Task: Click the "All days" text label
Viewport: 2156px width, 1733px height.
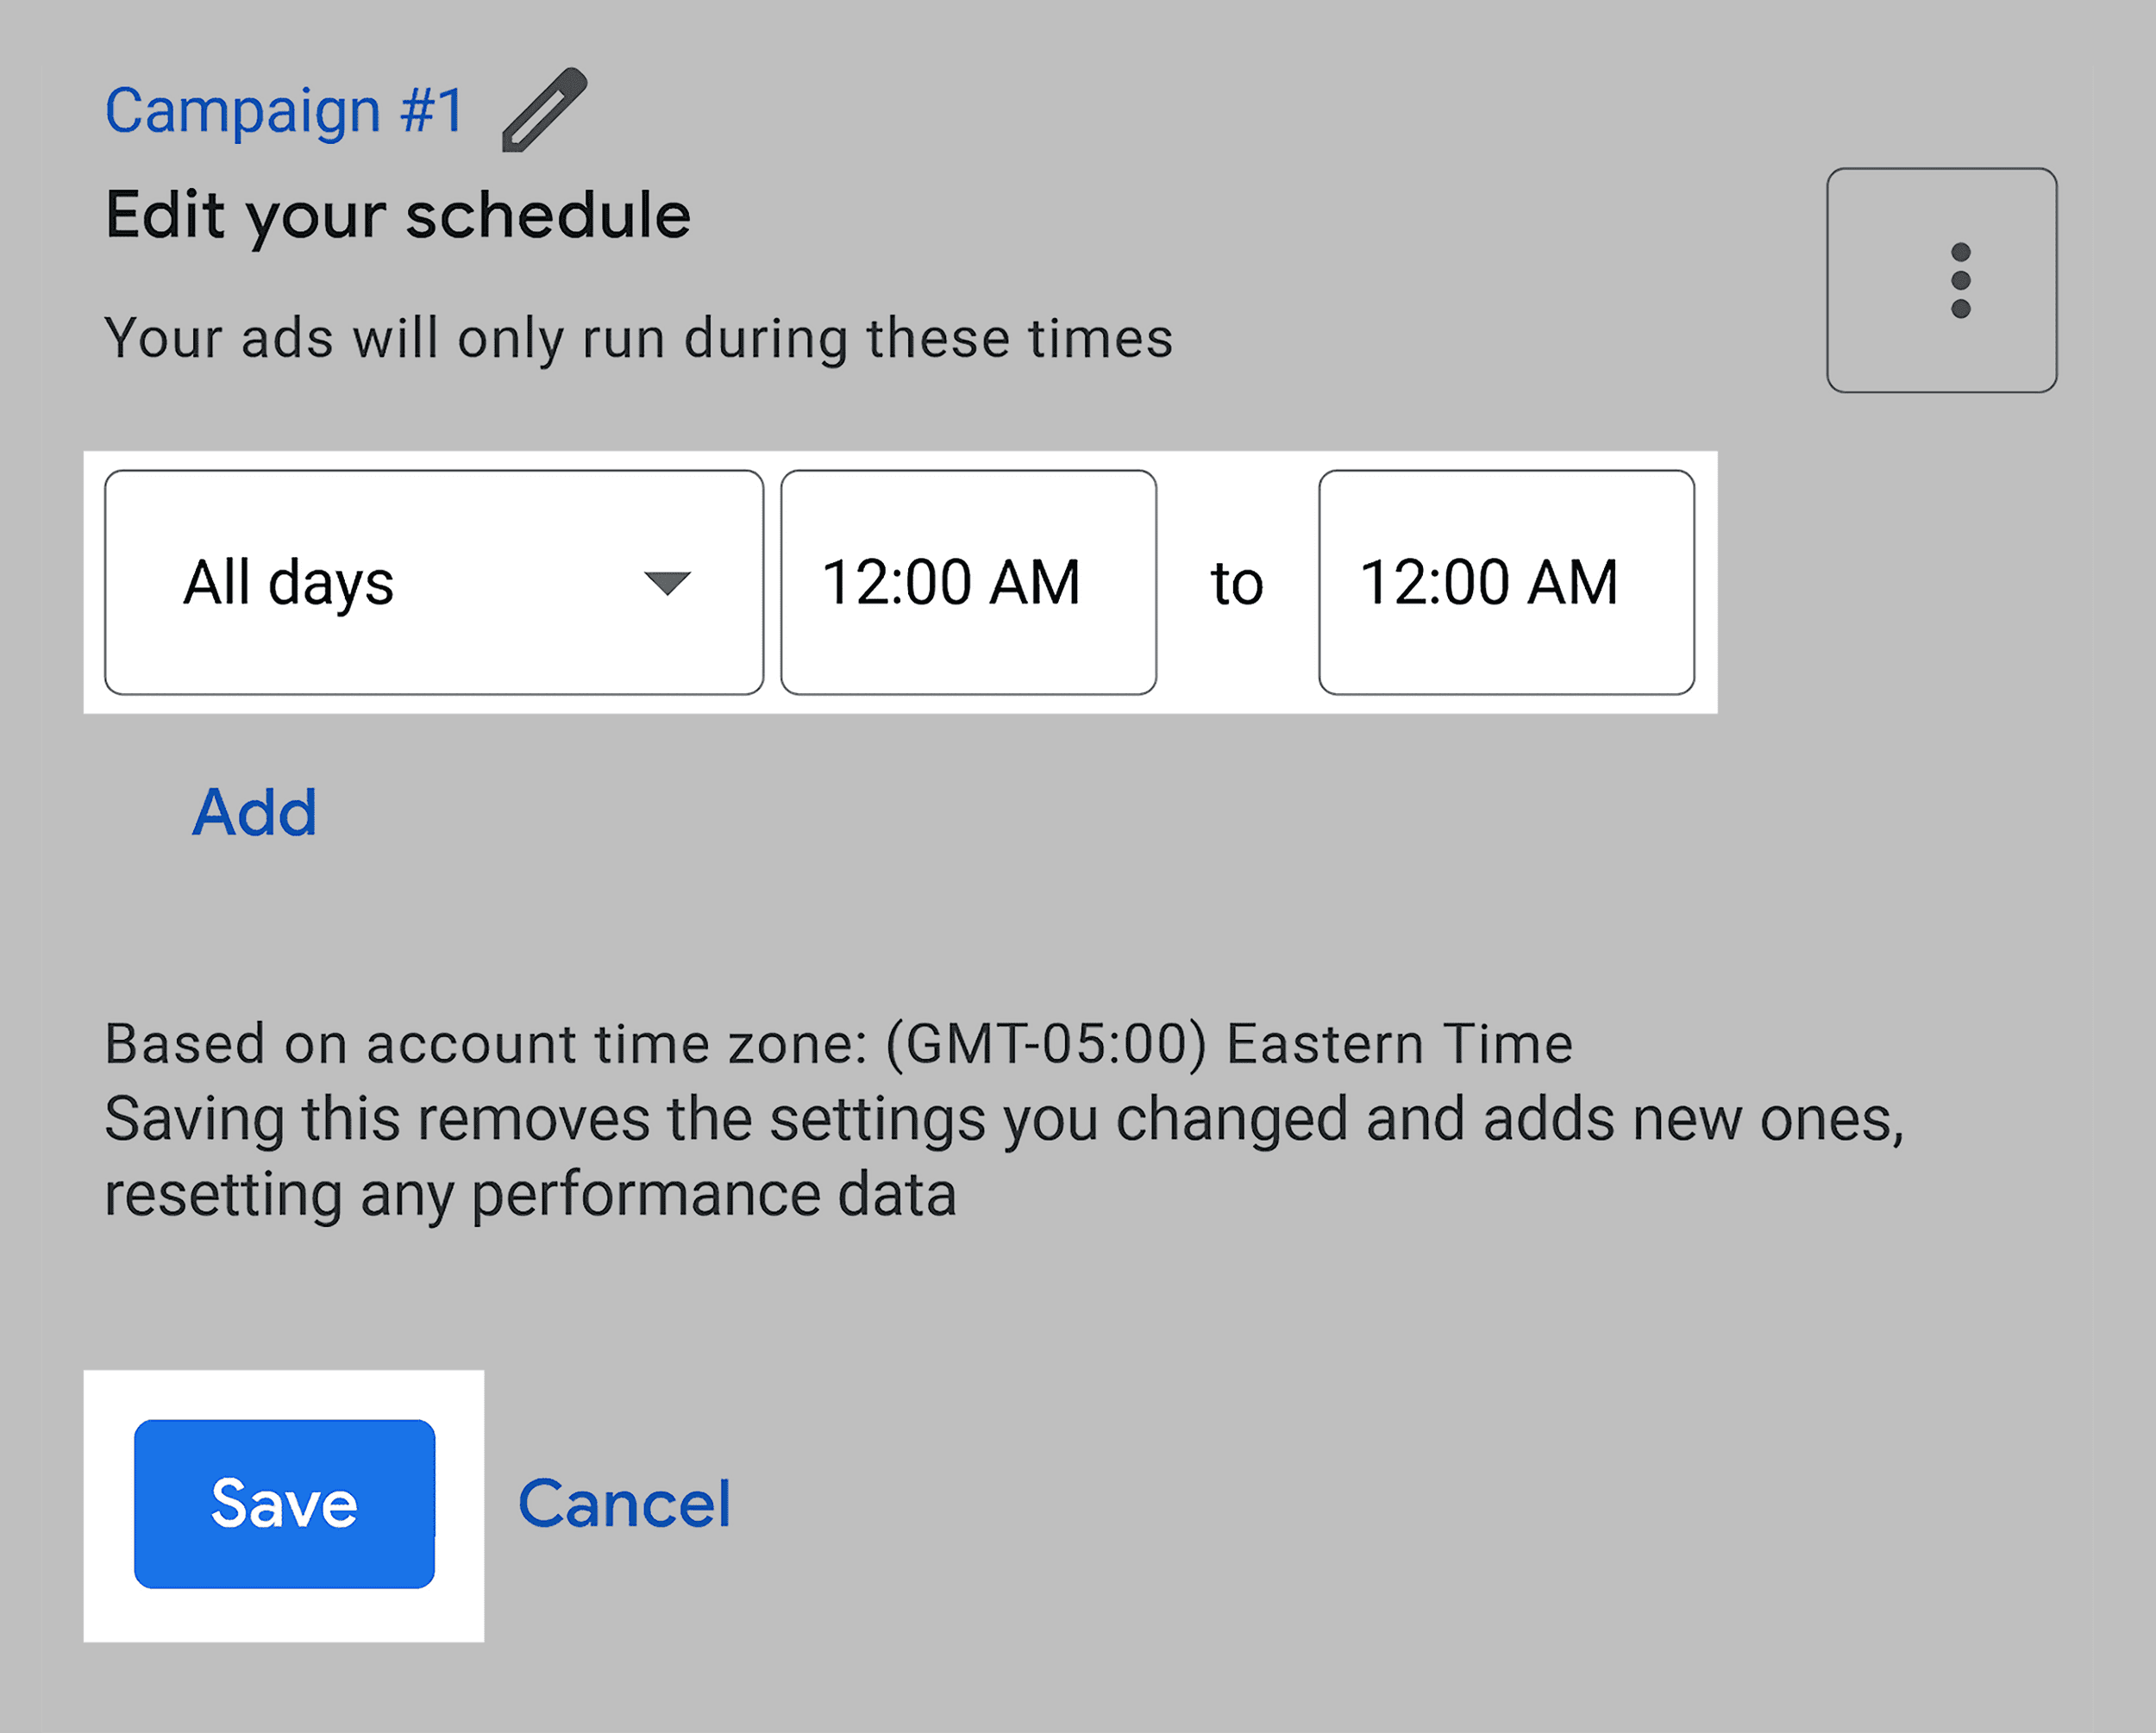Action: click(288, 583)
